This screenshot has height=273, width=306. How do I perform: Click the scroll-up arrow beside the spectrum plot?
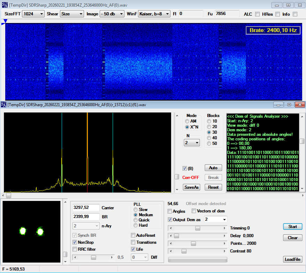click(177, 116)
